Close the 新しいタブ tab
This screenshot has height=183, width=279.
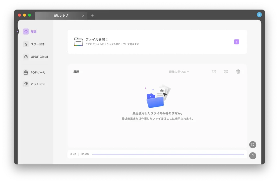point(83,16)
